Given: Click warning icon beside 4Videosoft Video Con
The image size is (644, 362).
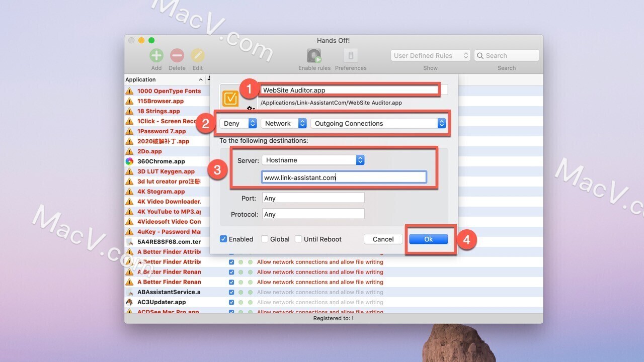Looking at the screenshot, I should pyautogui.click(x=129, y=222).
